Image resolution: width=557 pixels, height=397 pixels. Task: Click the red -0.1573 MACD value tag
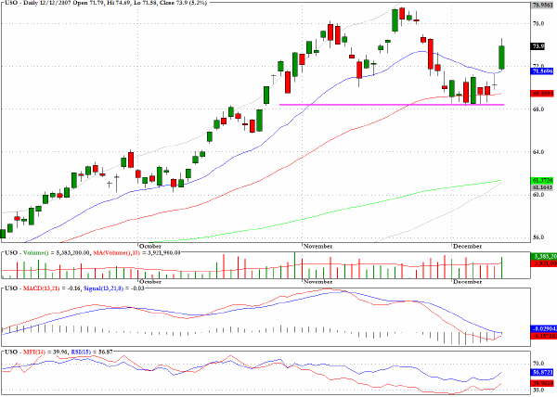[543, 336]
